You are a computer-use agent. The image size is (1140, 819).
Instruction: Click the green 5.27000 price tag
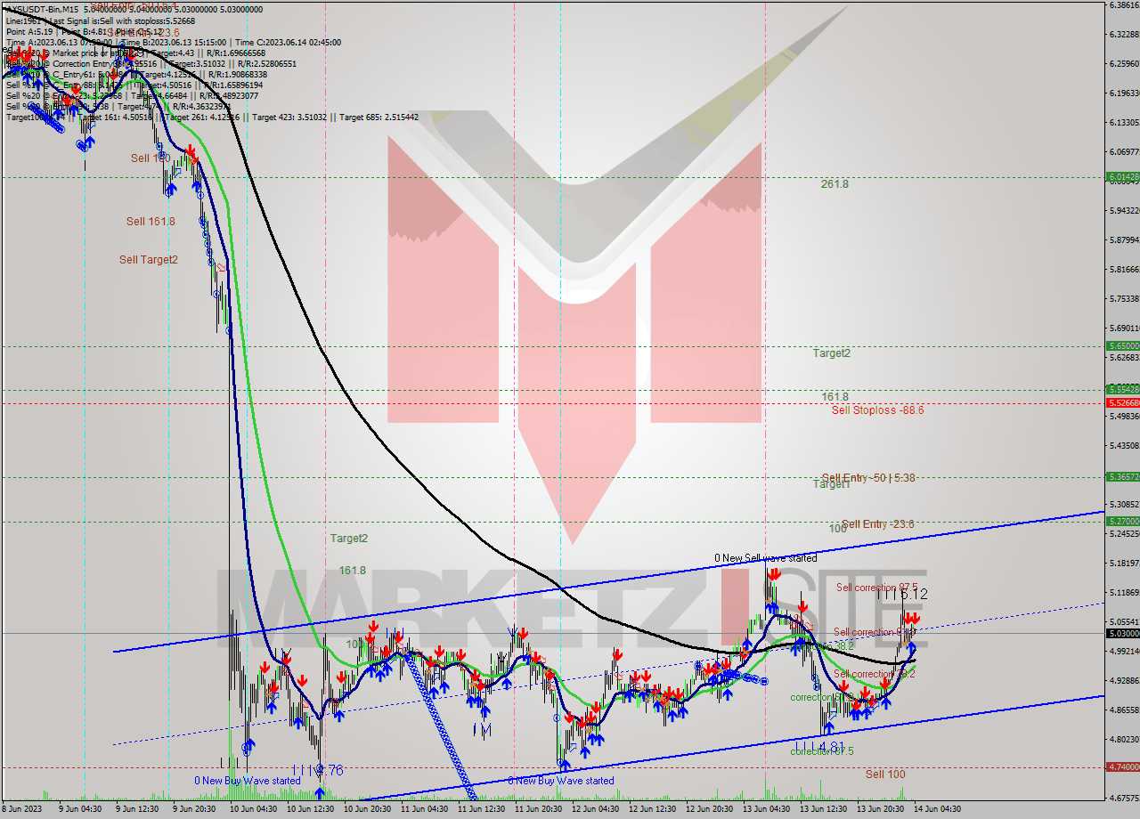pos(1122,522)
